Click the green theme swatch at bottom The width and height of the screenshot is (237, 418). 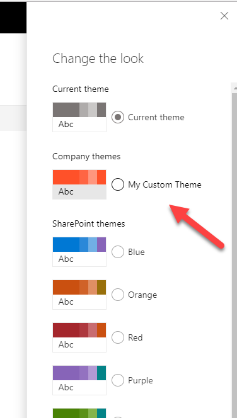click(79, 413)
